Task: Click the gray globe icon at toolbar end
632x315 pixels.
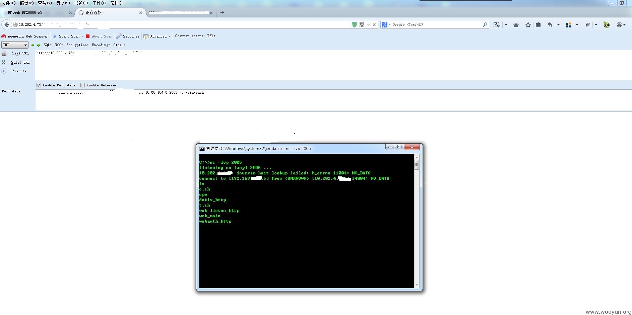Action: point(619,25)
